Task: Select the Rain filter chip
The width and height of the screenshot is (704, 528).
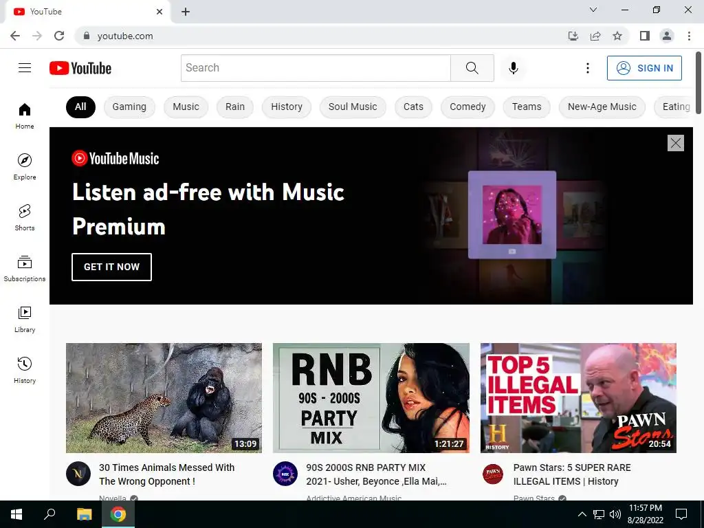Action: pos(235,107)
